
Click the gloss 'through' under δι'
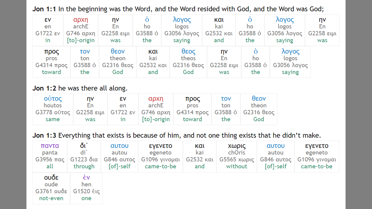84,166
